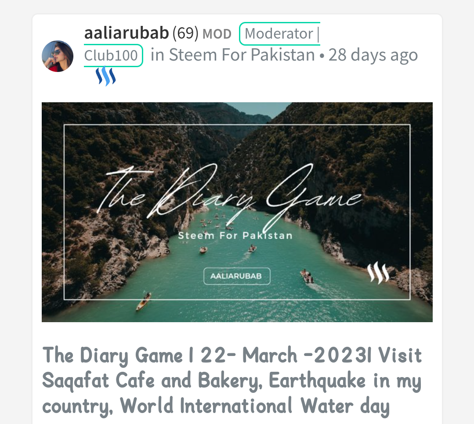The height and width of the screenshot is (424, 474).
Task: Select the Club100 badge tag
Action: [x=113, y=56]
